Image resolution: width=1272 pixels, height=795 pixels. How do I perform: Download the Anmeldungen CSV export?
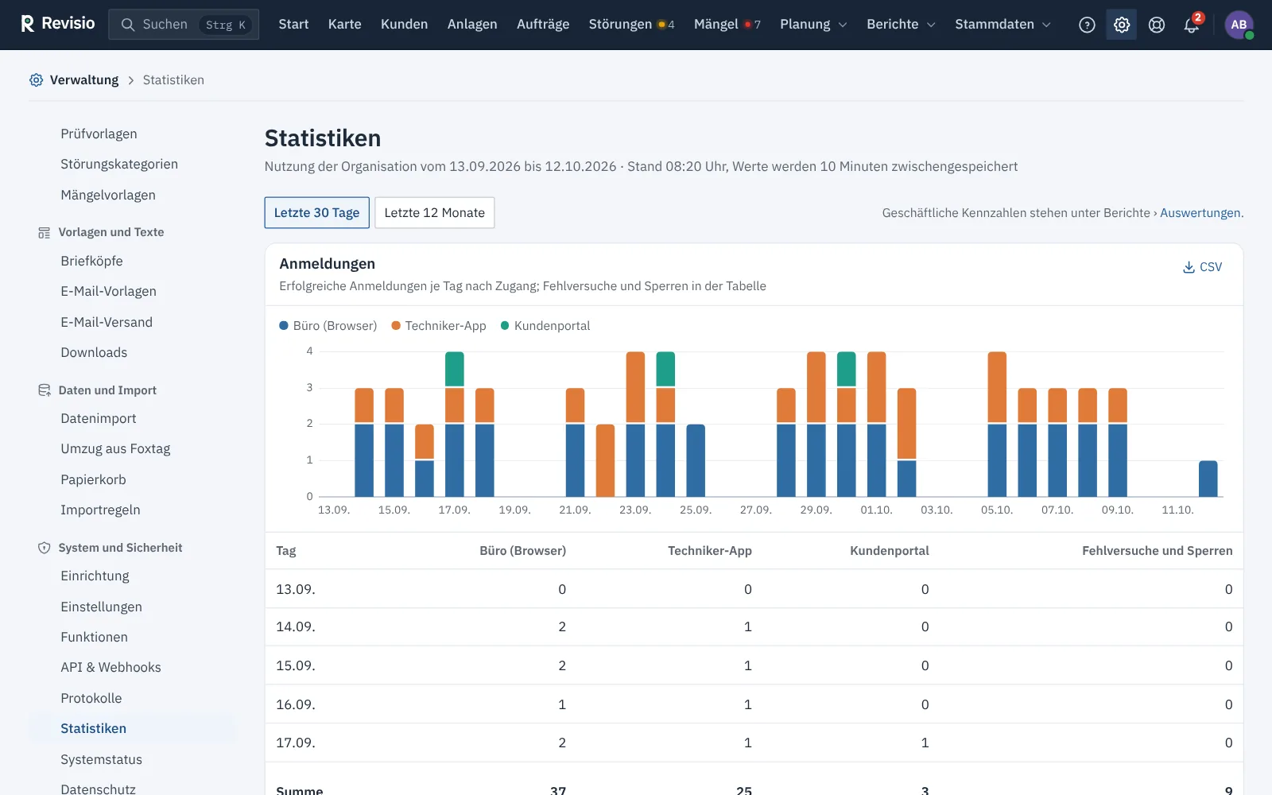tap(1202, 267)
